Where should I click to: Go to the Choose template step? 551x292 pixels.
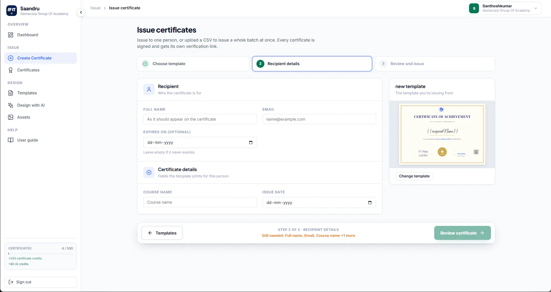[193, 64]
